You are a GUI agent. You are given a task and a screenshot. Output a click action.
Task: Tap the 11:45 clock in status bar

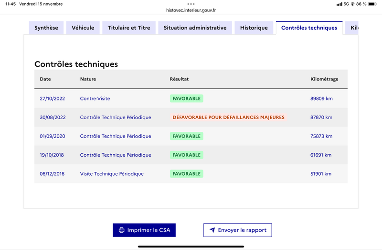(11, 4)
